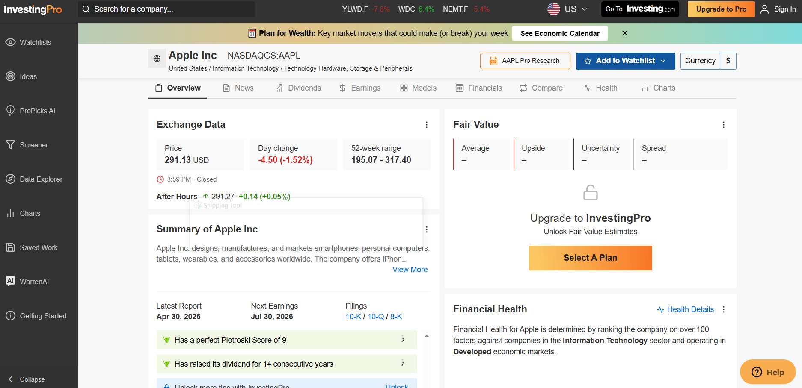Open AAPL Pro Research
The image size is (802, 388).
click(525, 61)
